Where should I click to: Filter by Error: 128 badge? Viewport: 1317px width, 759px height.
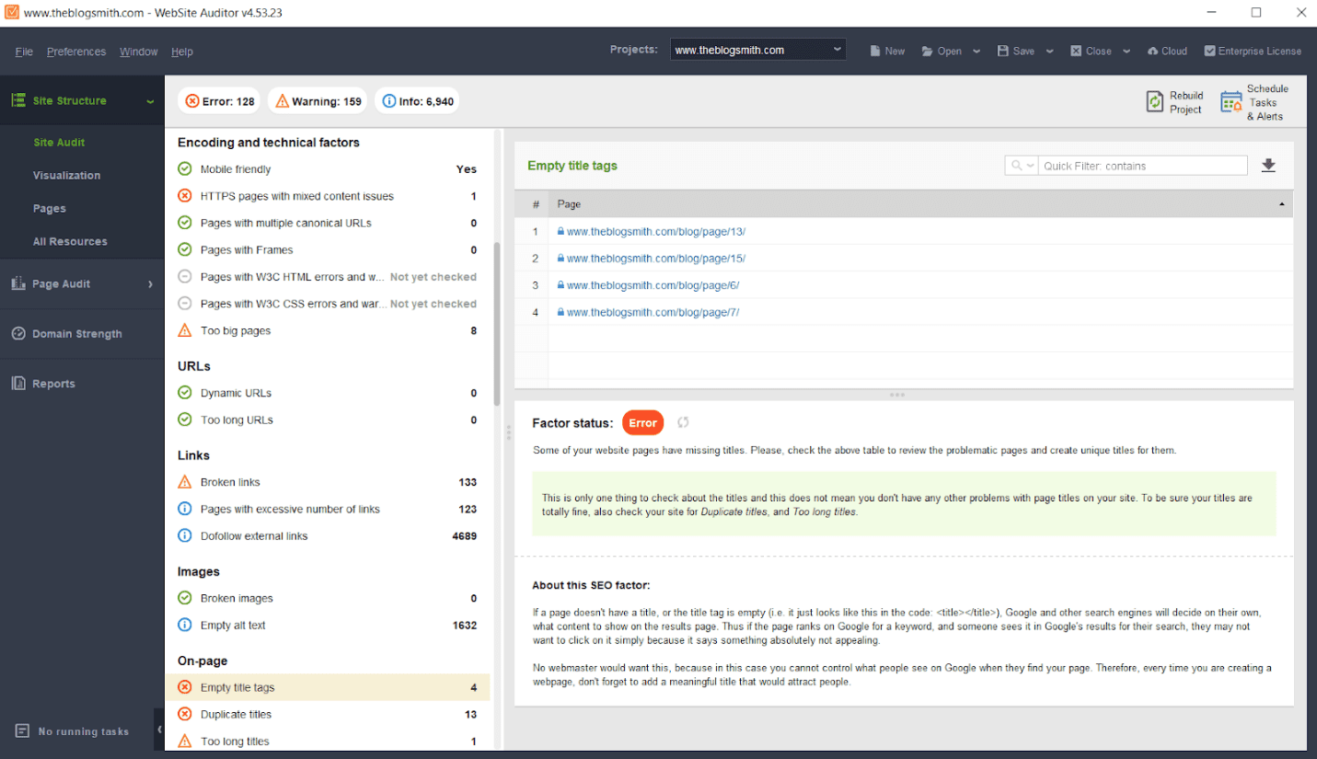click(x=220, y=101)
